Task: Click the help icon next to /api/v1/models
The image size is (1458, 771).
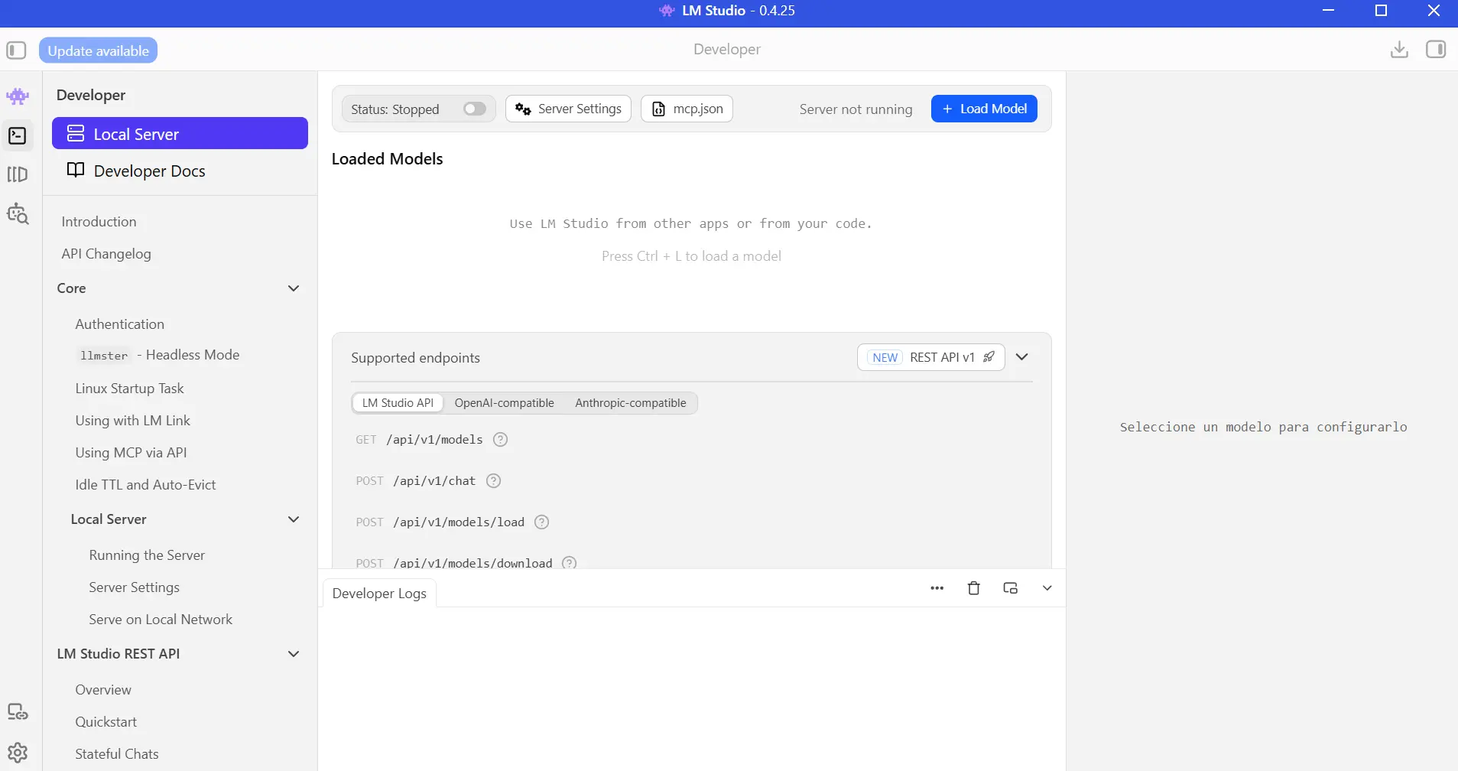Action: (x=501, y=440)
